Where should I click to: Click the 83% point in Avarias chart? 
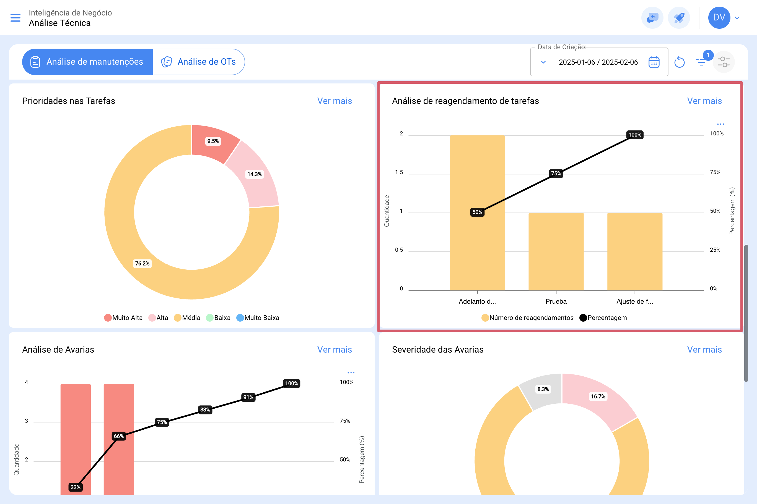pos(205,410)
